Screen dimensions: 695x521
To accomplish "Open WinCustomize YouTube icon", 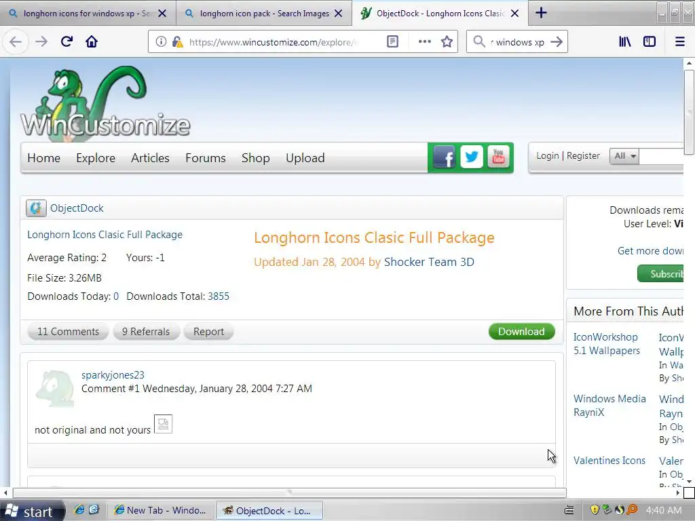I will [498, 157].
